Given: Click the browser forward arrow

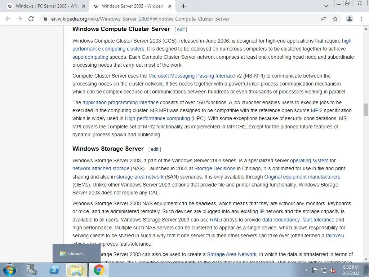Looking at the screenshot, I should (x=19, y=19).
